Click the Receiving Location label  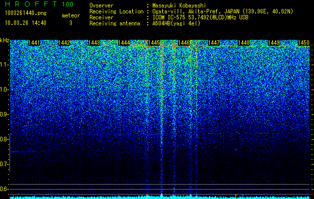[116, 11]
